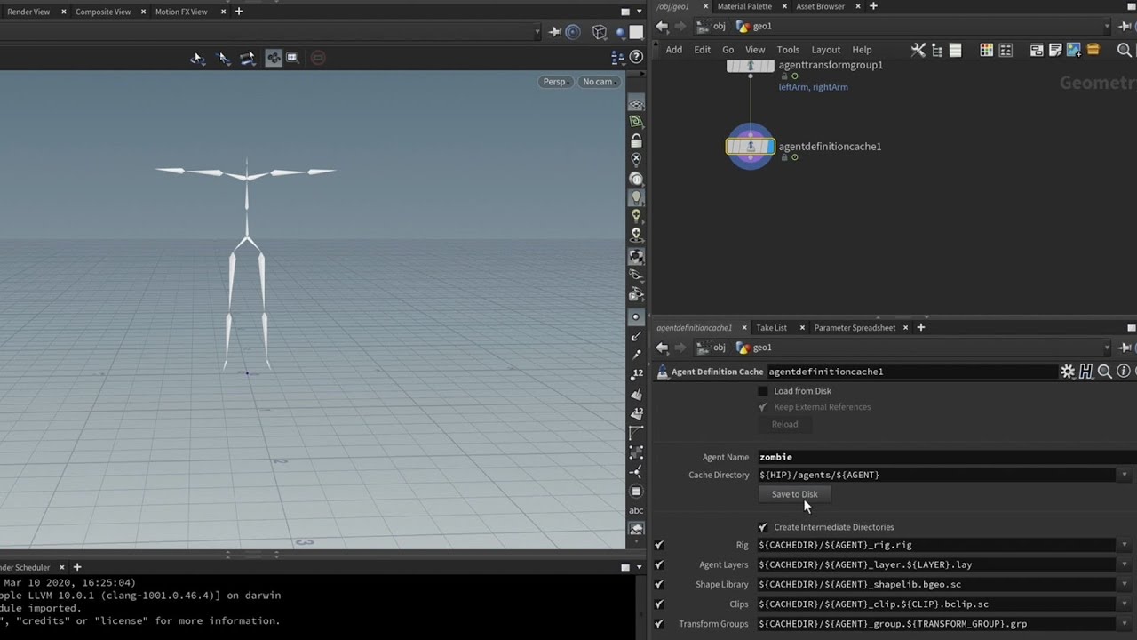Click the node info icon in parameter pane
Screen dimensions: 1137x640
click(x=1124, y=372)
